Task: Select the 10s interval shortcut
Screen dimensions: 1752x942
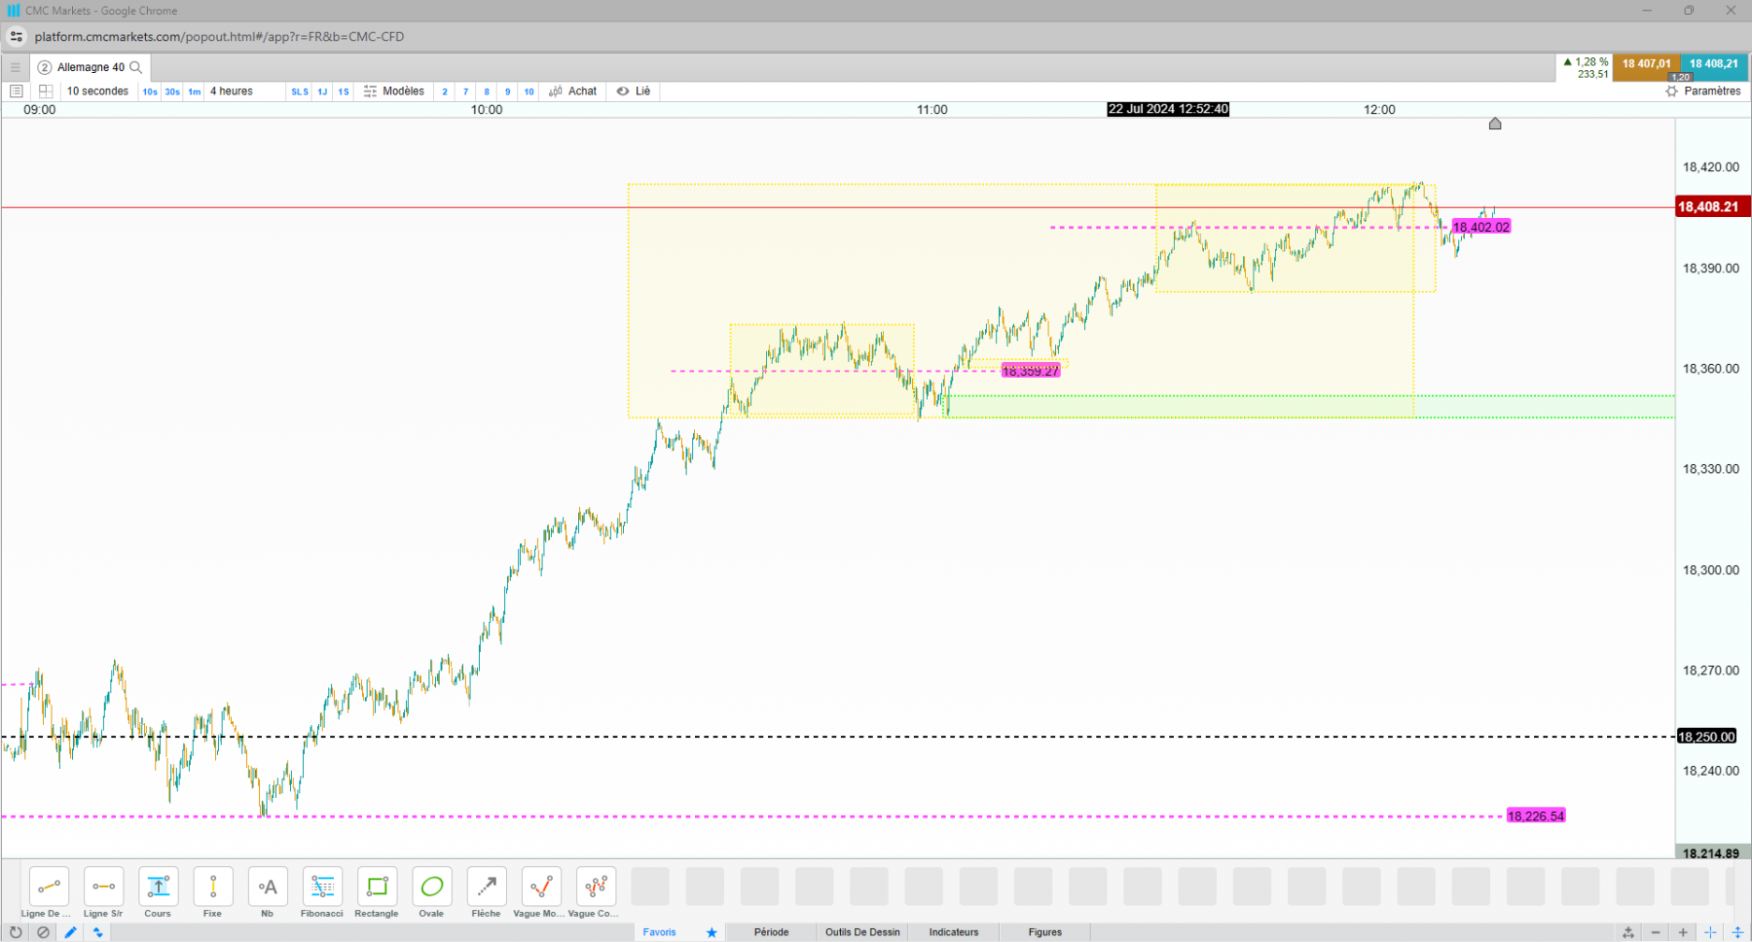Action: coord(150,91)
